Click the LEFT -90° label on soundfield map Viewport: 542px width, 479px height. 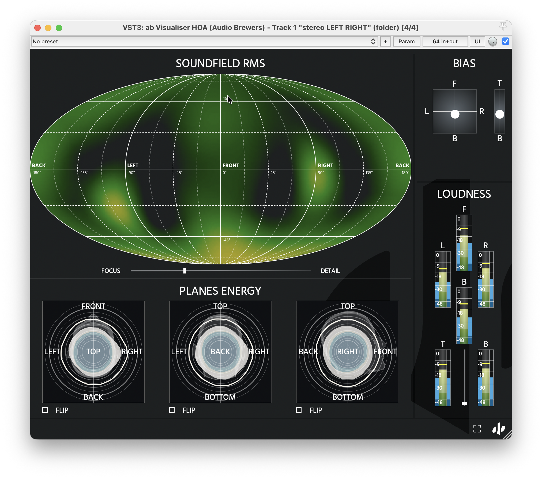[x=133, y=169]
